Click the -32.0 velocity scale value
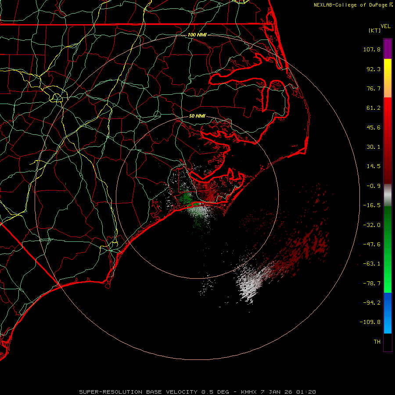 [x=372, y=225]
